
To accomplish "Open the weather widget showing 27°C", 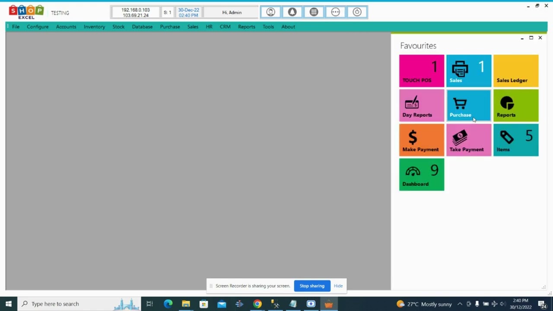I will [424, 304].
